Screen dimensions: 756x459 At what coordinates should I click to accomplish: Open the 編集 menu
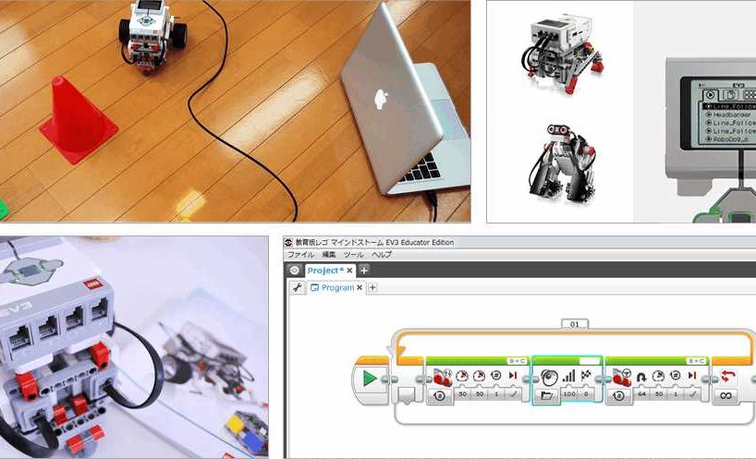(329, 254)
